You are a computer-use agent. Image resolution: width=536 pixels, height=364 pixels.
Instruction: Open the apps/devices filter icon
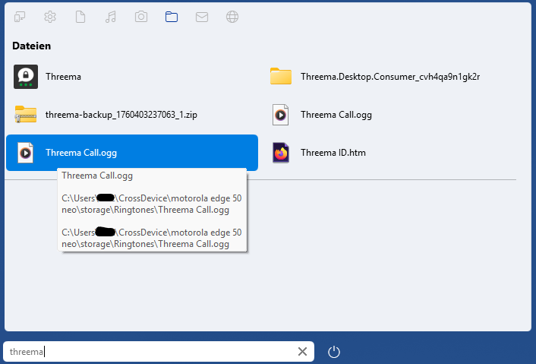pos(20,17)
